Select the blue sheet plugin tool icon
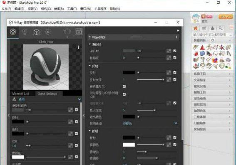 click(x=202, y=54)
